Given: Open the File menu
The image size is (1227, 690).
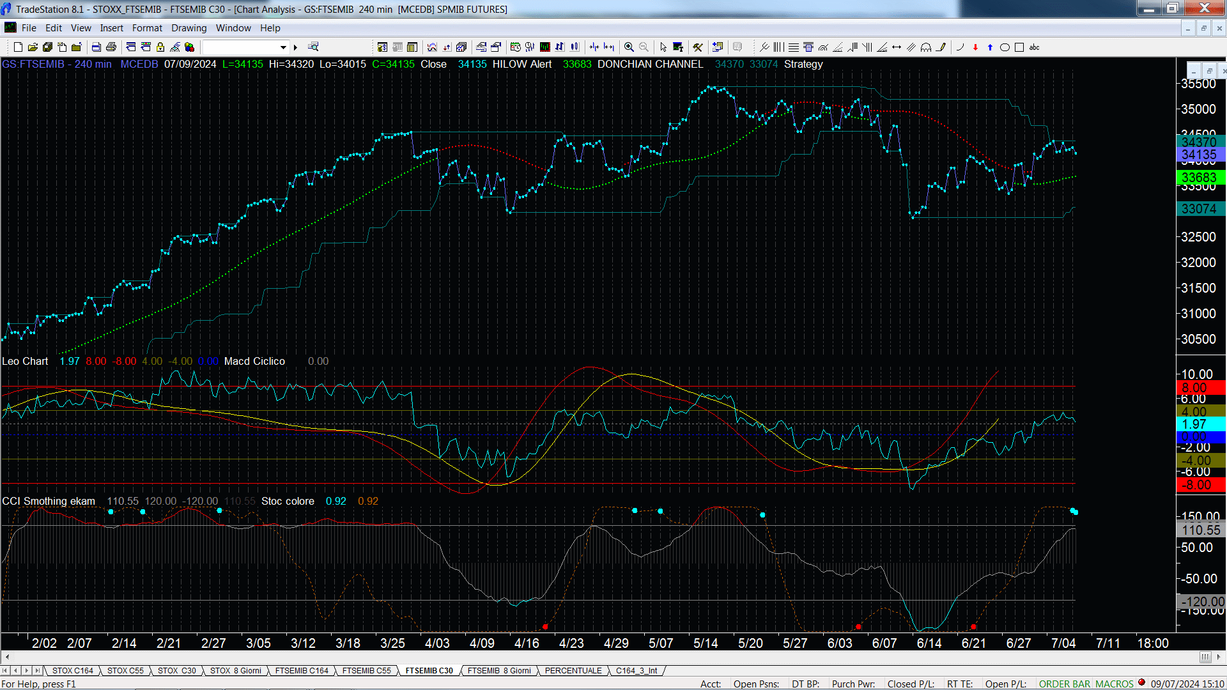Looking at the screenshot, I should (x=29, y=28).
